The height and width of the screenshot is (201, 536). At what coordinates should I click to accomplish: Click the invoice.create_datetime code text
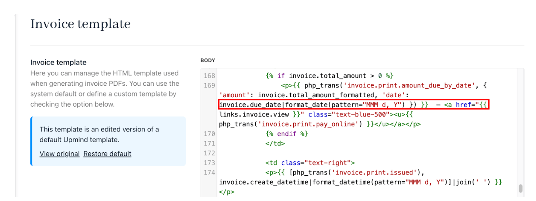pos(264,182)
